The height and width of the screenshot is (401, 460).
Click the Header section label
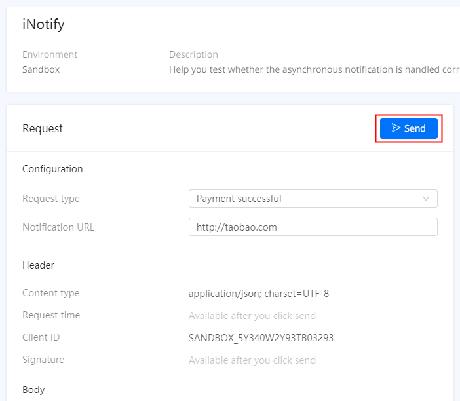(39, 265)
